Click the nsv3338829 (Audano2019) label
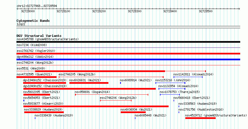Screen dimensions: 248x129 tap(43, 109)
